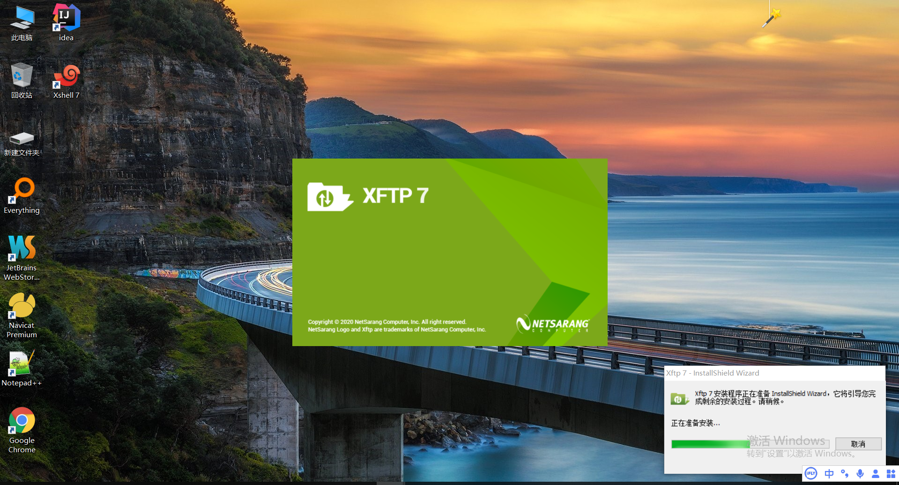Click the InstallShield Wizard preparing message text
This screenshot has height=485, width=899.
[x=785, y=398]
